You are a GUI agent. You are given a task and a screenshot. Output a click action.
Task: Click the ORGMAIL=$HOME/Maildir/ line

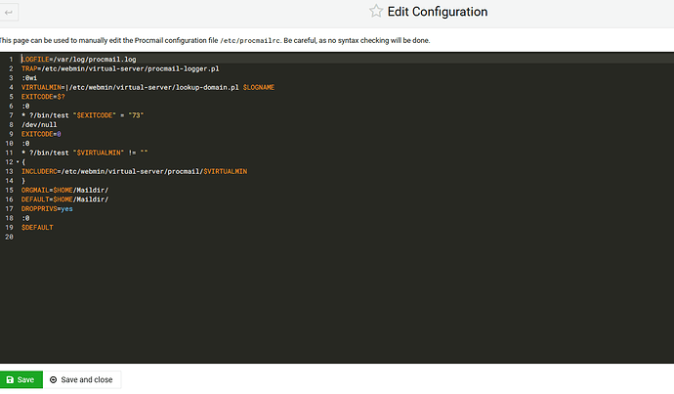pos(64,190)
